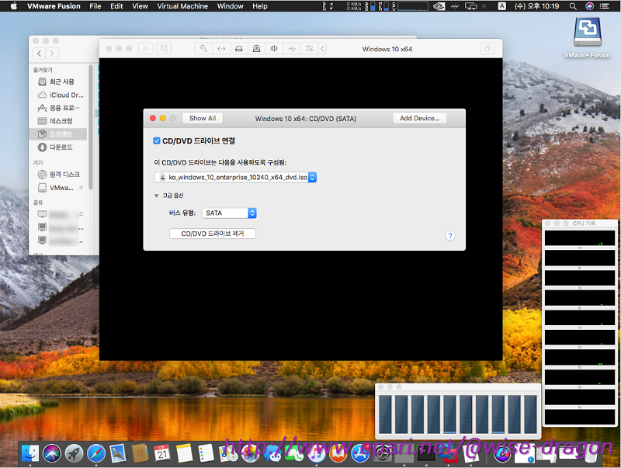The image size is (621, 468).
Task: Click the NVIDIA eye icon in menu bar
Action: click(x=439, y=6)
